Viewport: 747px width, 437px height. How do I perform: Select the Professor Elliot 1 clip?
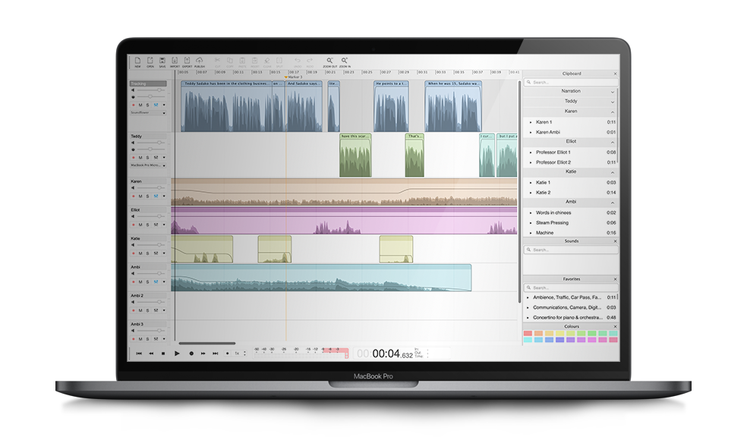pyautogui.click(x=553, y=152)
